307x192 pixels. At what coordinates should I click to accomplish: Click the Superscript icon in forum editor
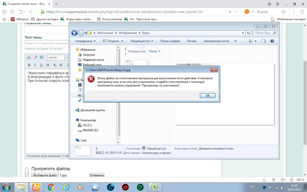coord(61,65)
